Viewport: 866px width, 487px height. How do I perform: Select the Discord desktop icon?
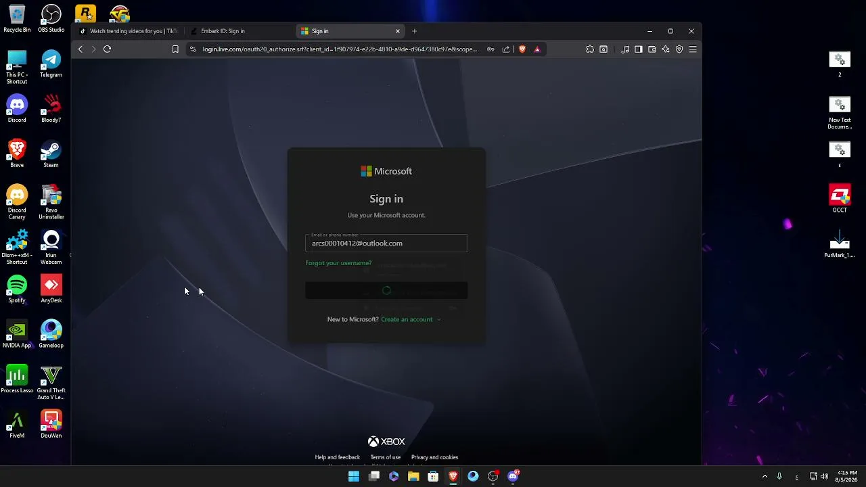[x=17, y=109]
